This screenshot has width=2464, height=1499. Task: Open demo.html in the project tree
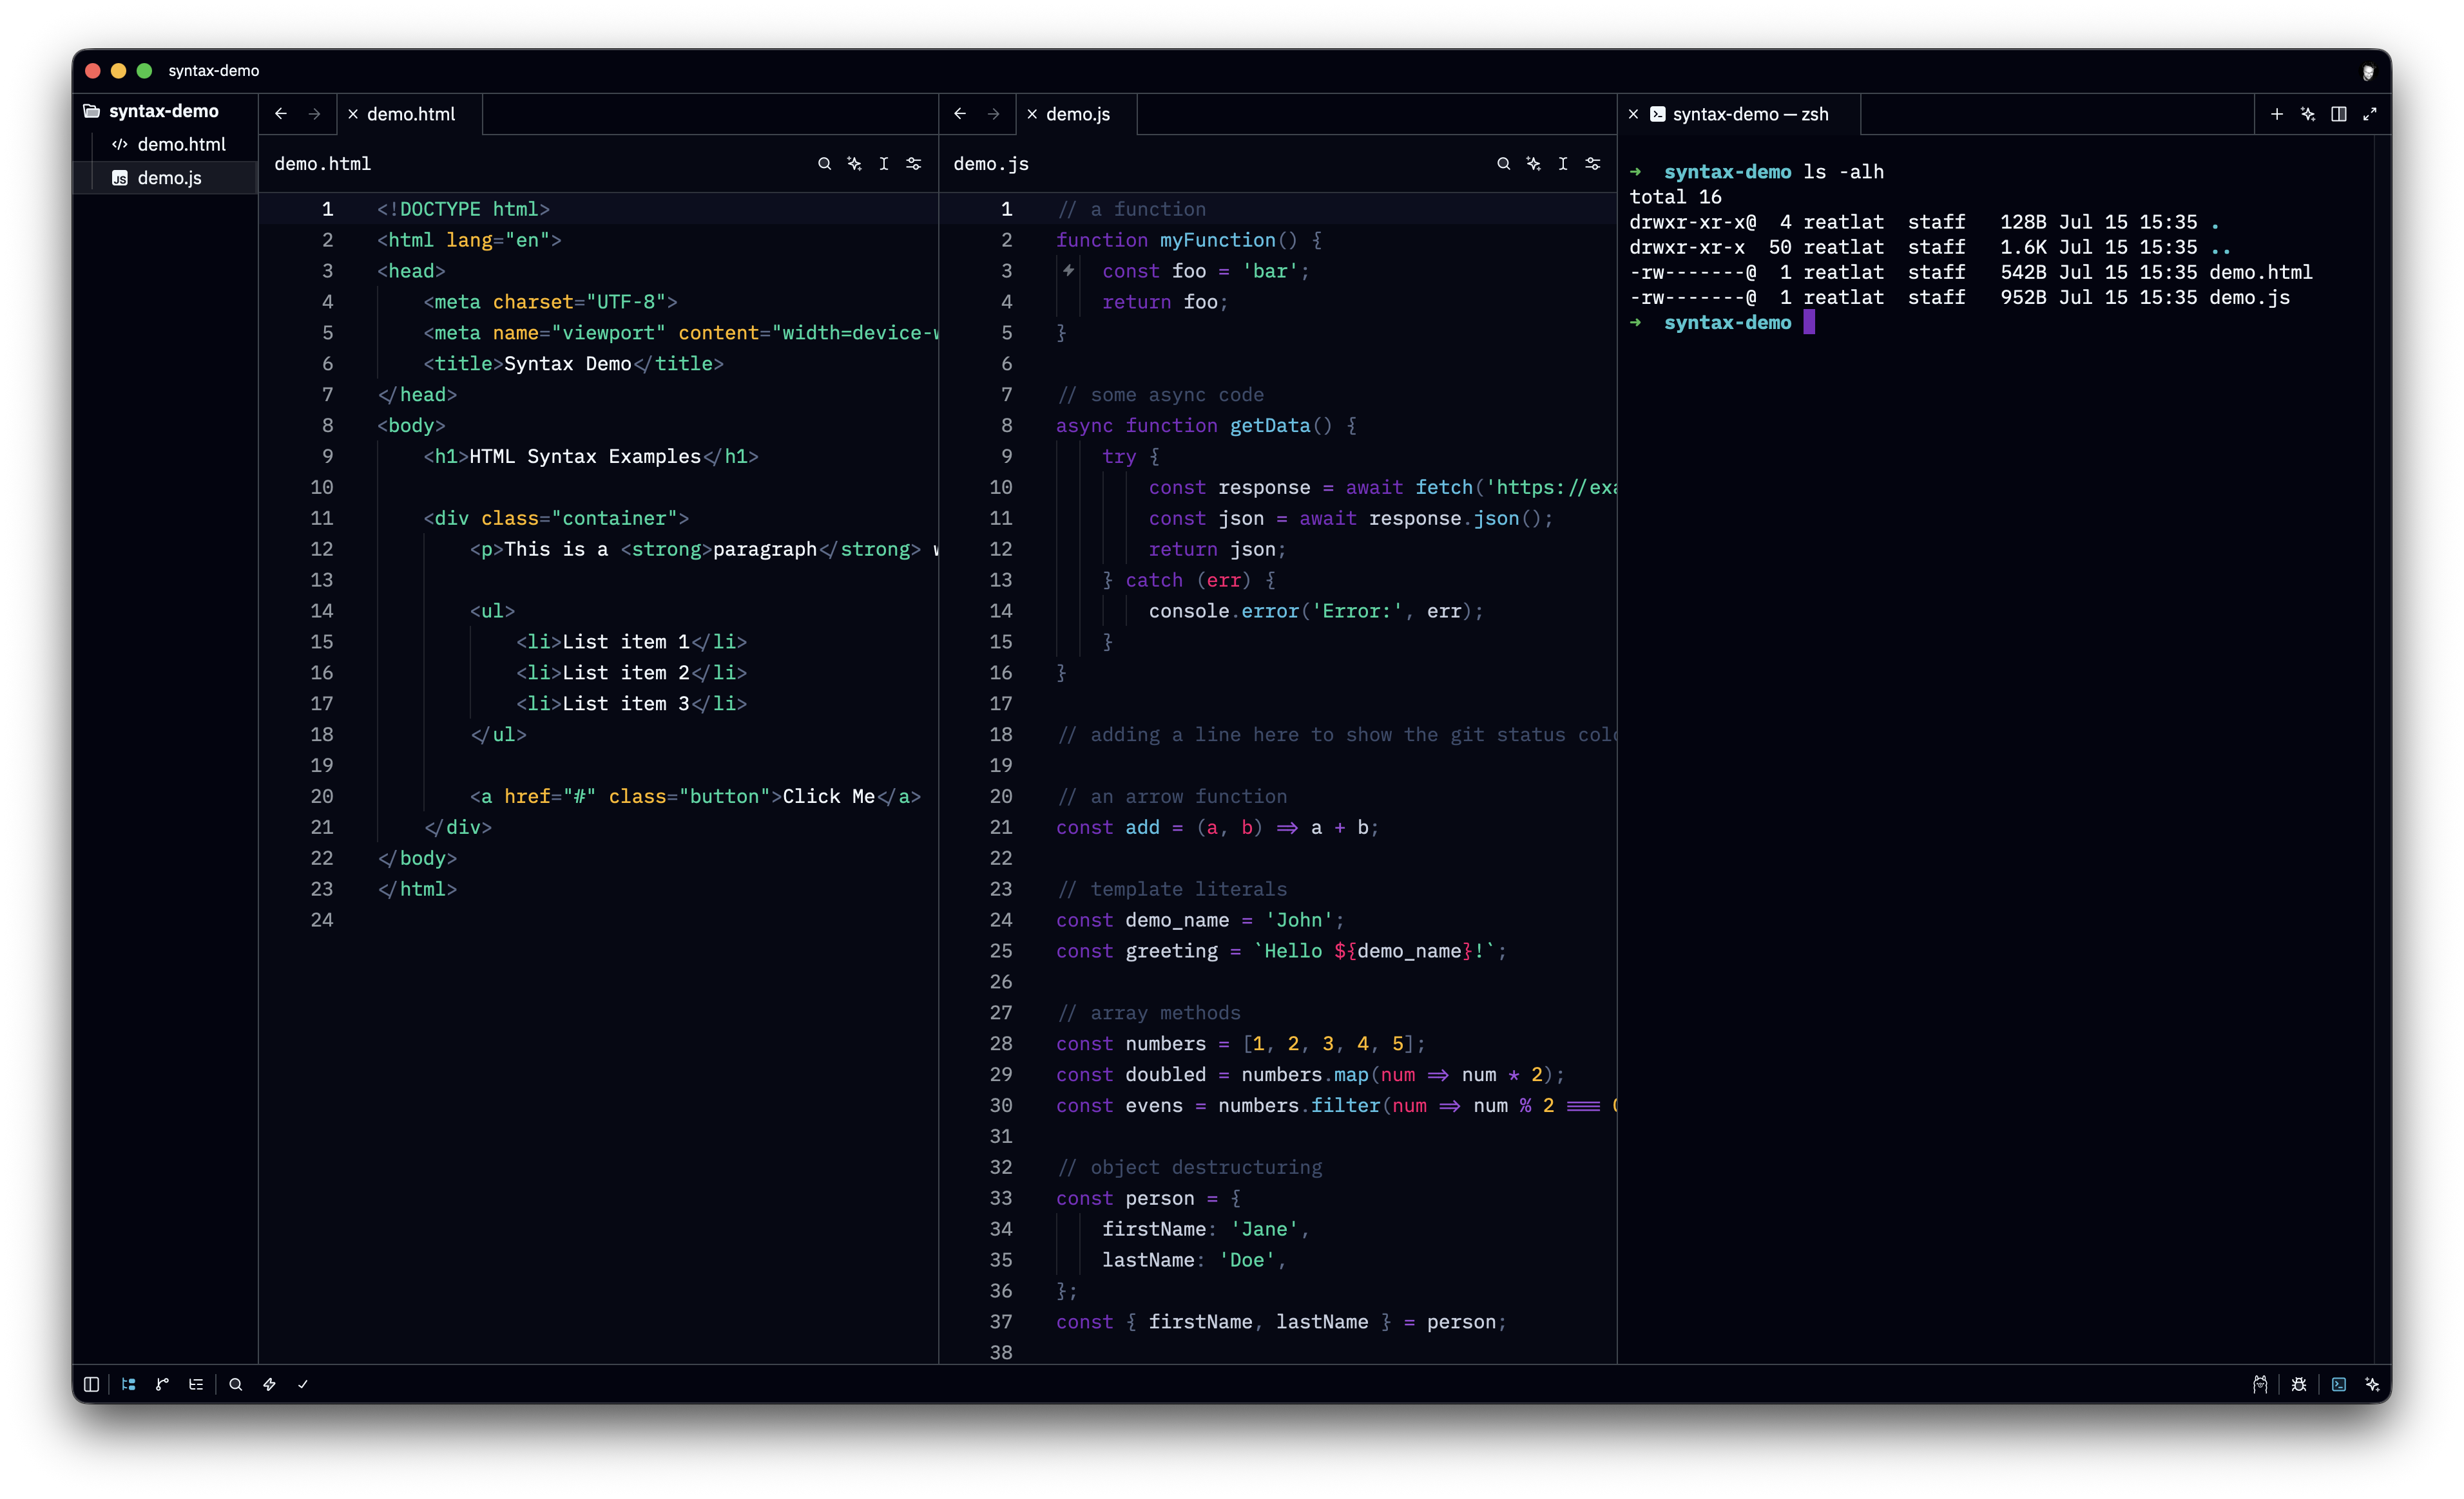[x=165, y=144]
